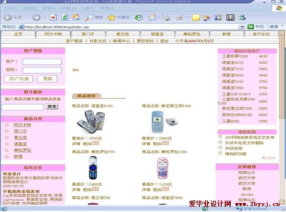Open 更改资料 link
Viewport: 286px width, 212px height.
(145, 41)
